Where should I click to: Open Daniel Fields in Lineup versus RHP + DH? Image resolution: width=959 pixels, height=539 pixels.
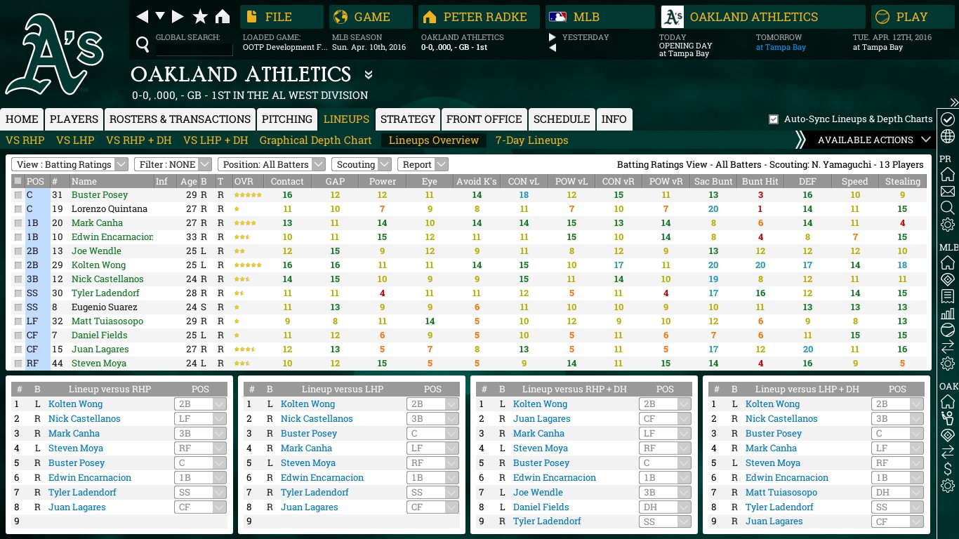point(541,507)
